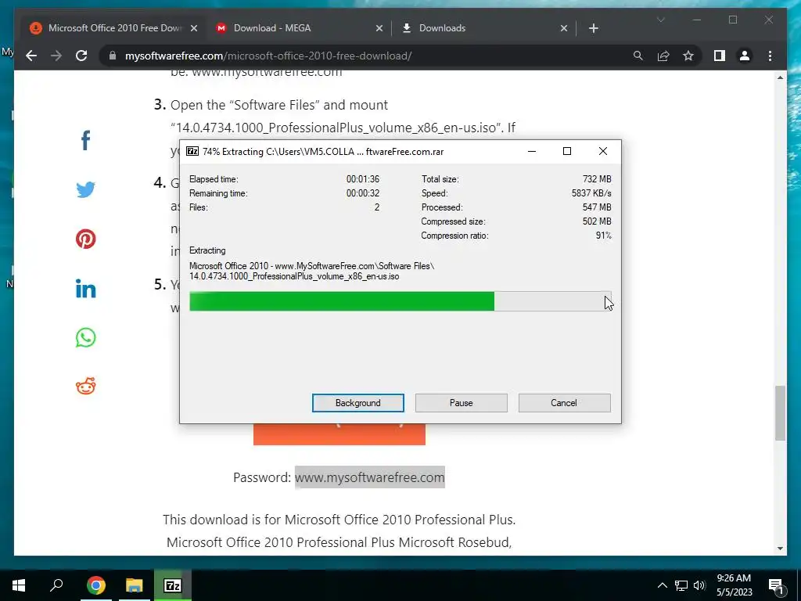Cancel the extraction

point(564,403)
